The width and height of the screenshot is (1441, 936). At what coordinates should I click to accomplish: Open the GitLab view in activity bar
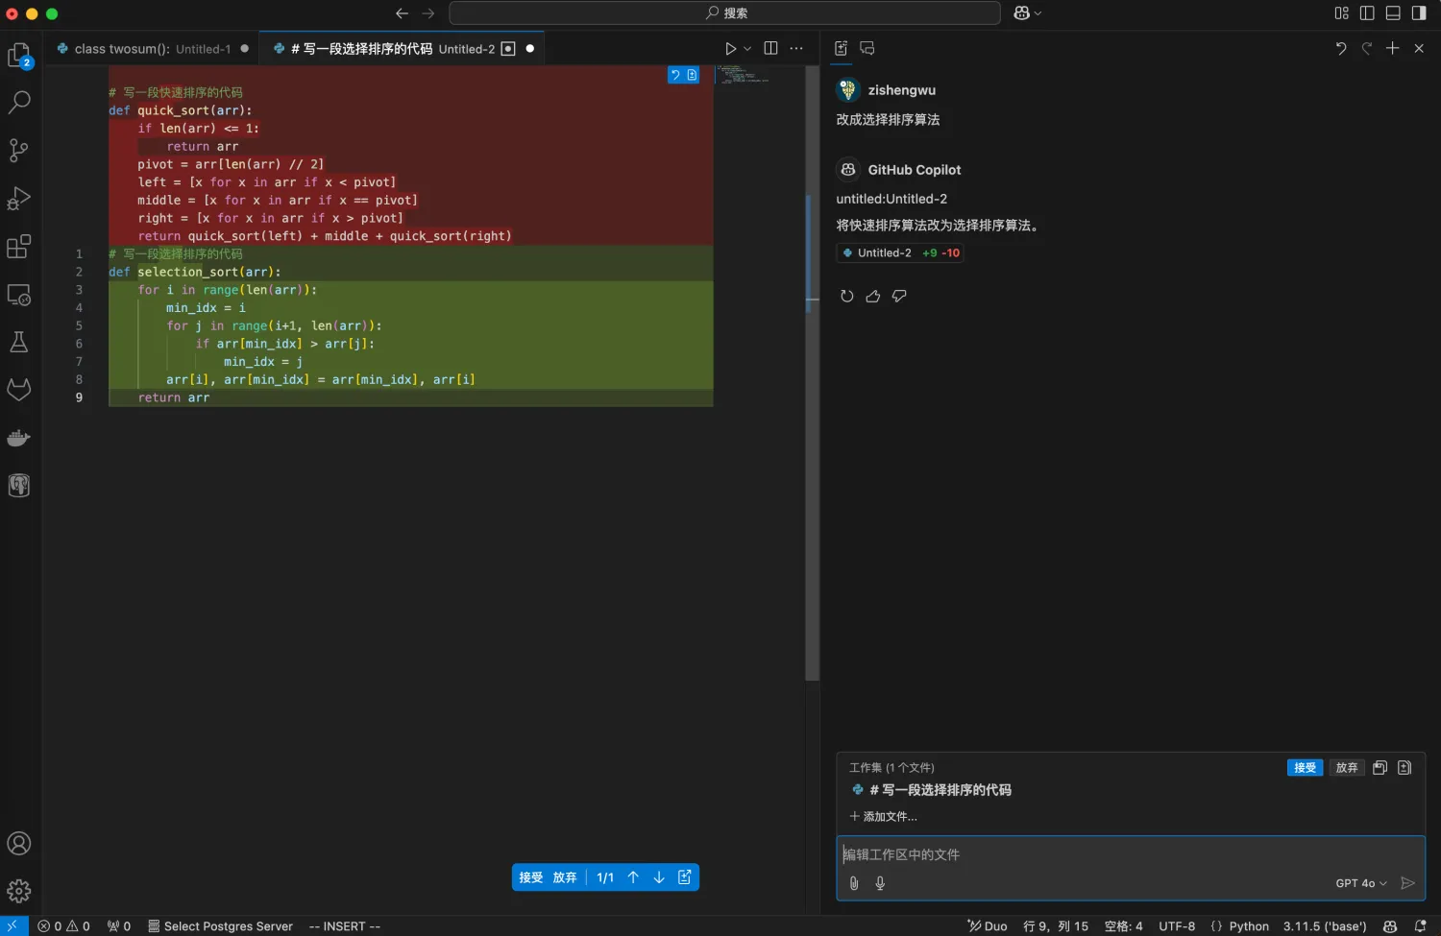coord(19,390)
